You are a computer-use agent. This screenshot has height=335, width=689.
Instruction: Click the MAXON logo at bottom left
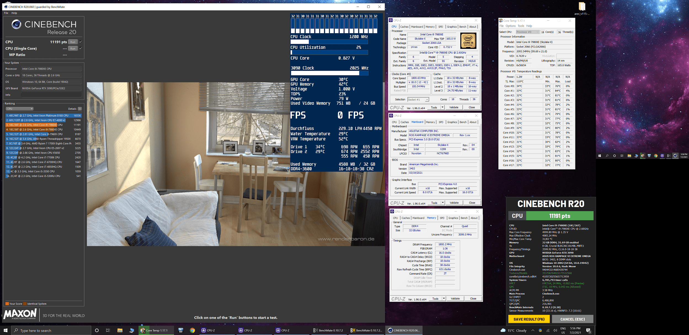pyautogui.click(x=20, y=314)
